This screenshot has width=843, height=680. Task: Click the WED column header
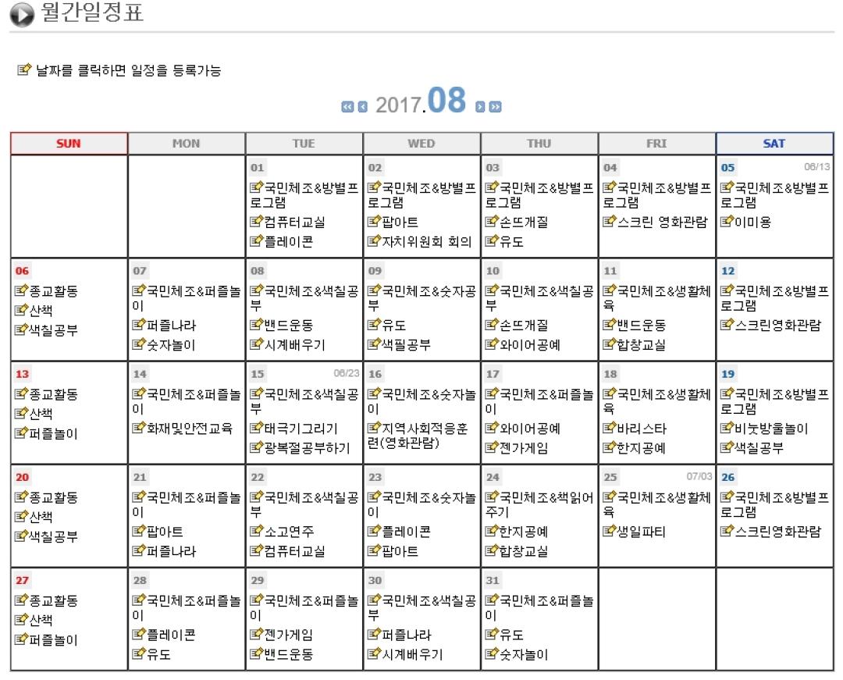421,144
